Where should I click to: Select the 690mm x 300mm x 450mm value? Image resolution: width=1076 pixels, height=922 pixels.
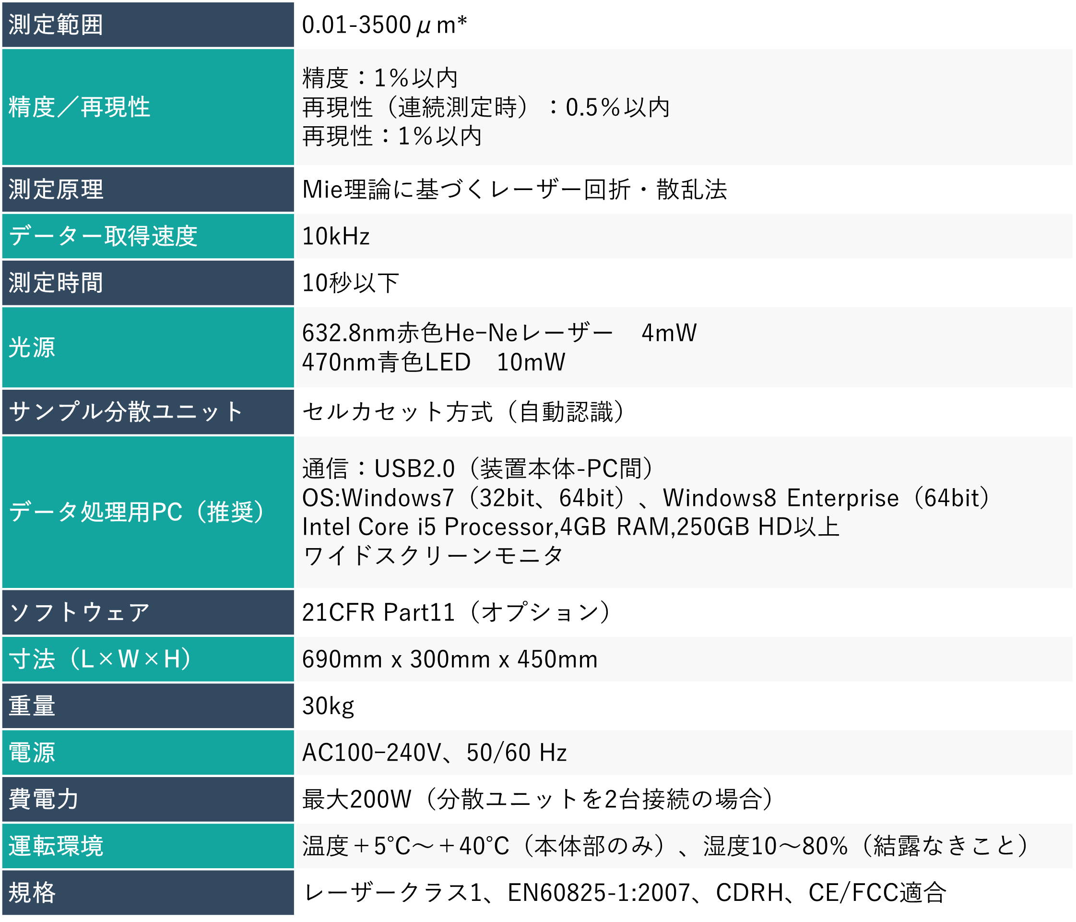pyautogui.click(x=449, y=659)
